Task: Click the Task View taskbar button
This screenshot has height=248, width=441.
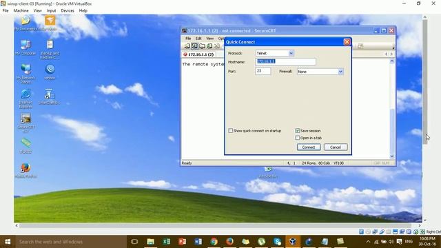Action: coord(134,242)
